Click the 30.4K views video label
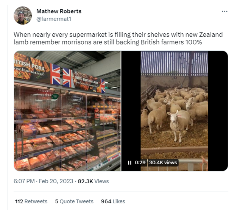Screen dimensions: 240x212 (x=162, y=162)
